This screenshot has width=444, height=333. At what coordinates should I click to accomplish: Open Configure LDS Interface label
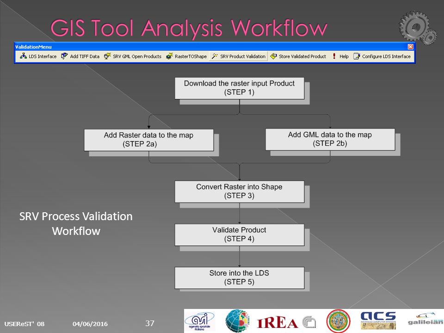pyautogui.click(x=386, y=56)
